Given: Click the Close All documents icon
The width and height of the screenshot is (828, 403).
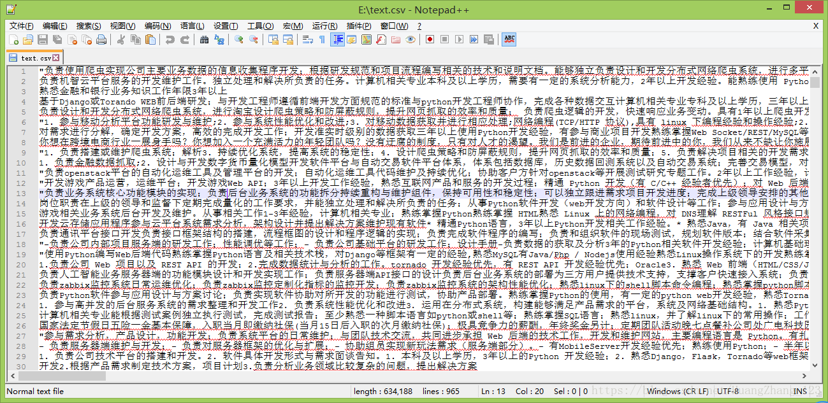Looking at the screenshot, I should click(x=87, y=39).
